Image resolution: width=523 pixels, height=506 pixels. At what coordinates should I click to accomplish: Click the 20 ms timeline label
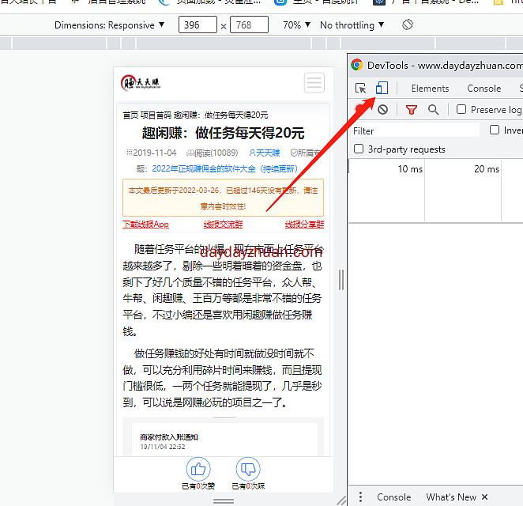(x=487, y=169)
